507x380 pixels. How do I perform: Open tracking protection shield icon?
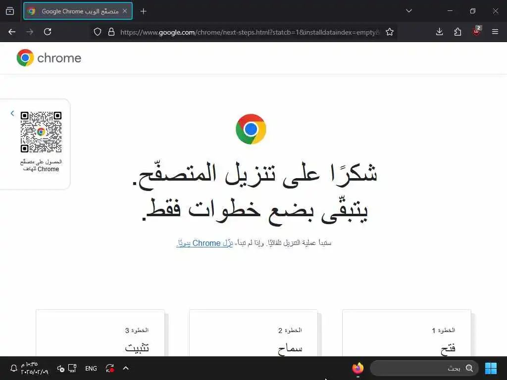(x=98, y=32)
